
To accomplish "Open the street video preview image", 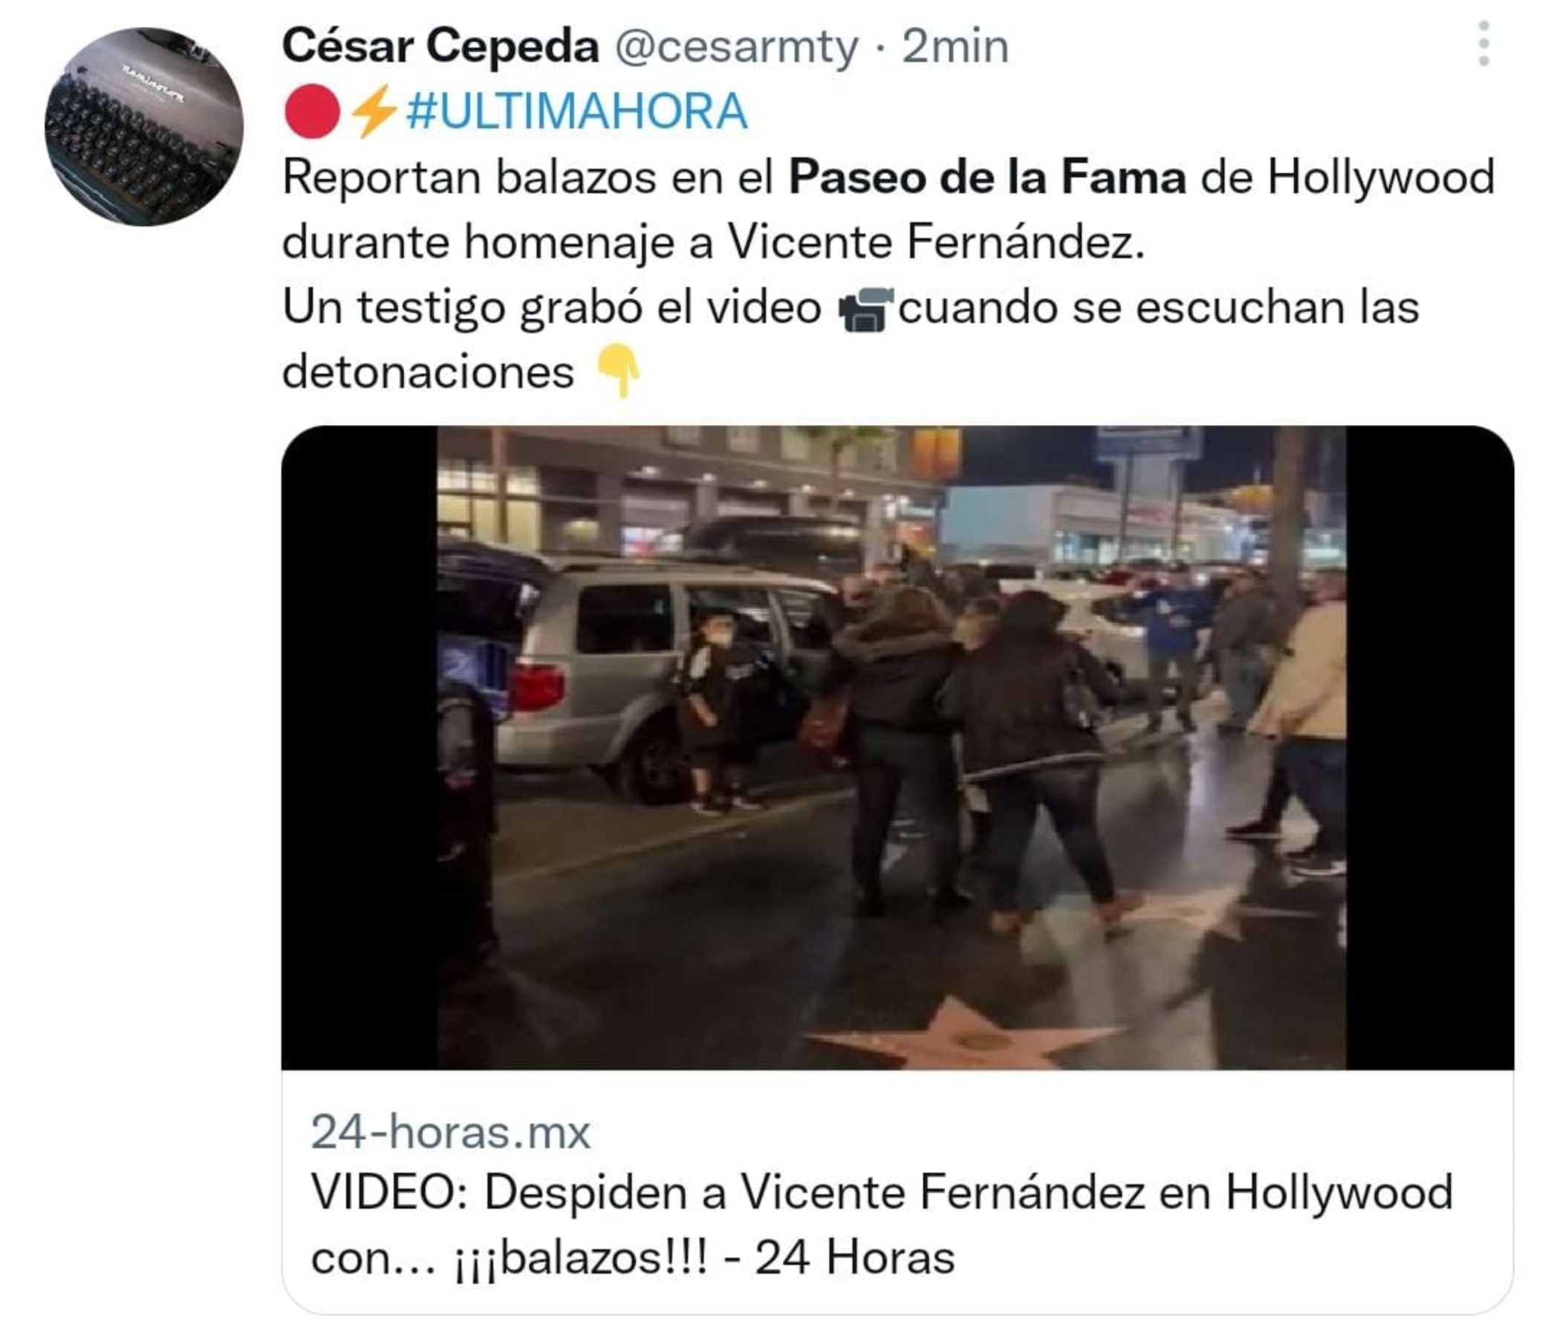I will (897, 748).
